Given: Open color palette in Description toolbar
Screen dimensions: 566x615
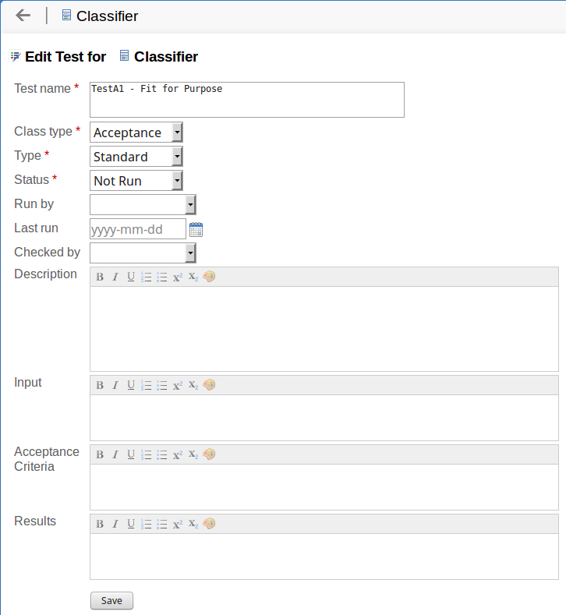Looking at the screenshot, I should point(209,277).
